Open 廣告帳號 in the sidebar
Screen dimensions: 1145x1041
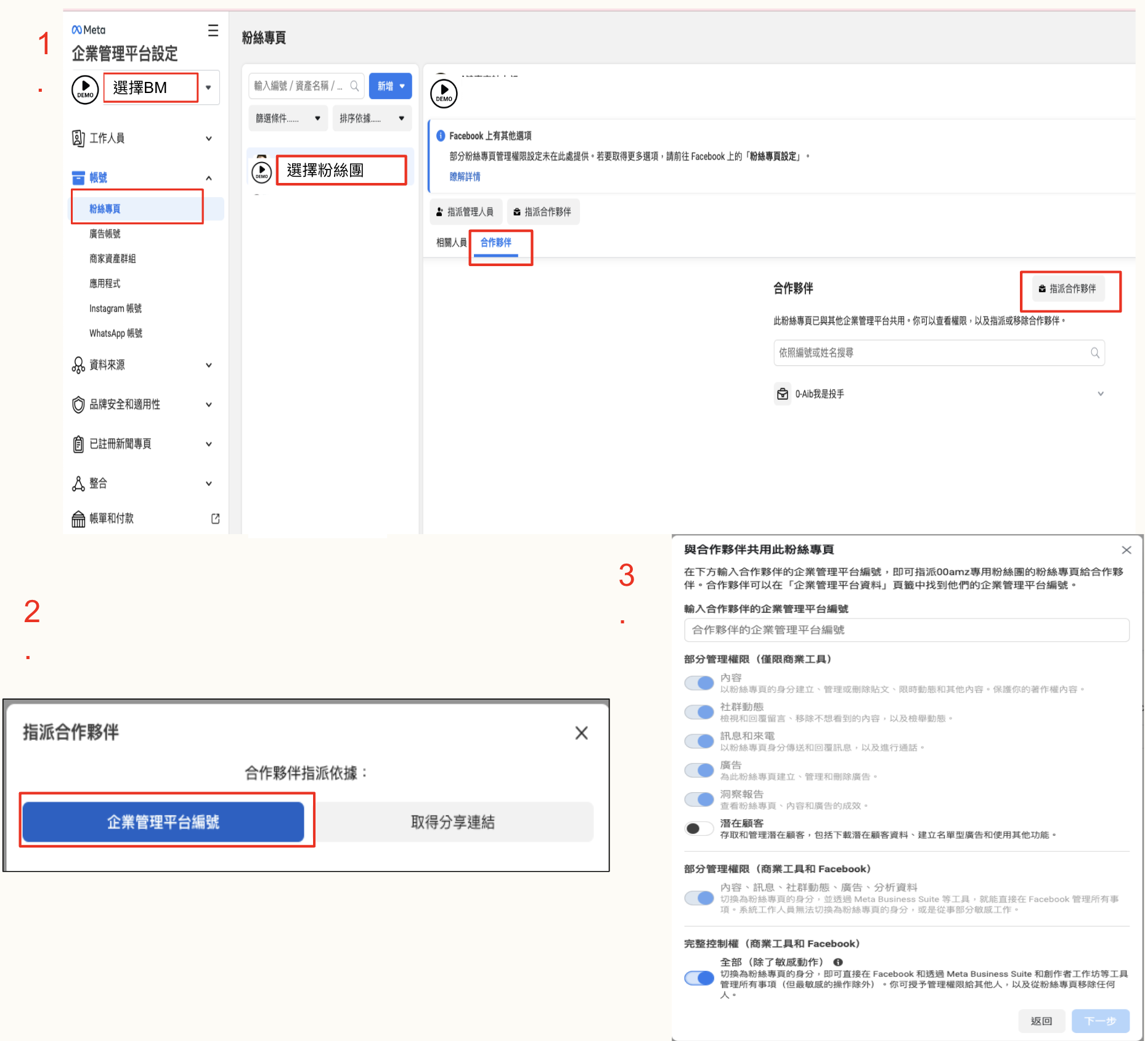105,233
